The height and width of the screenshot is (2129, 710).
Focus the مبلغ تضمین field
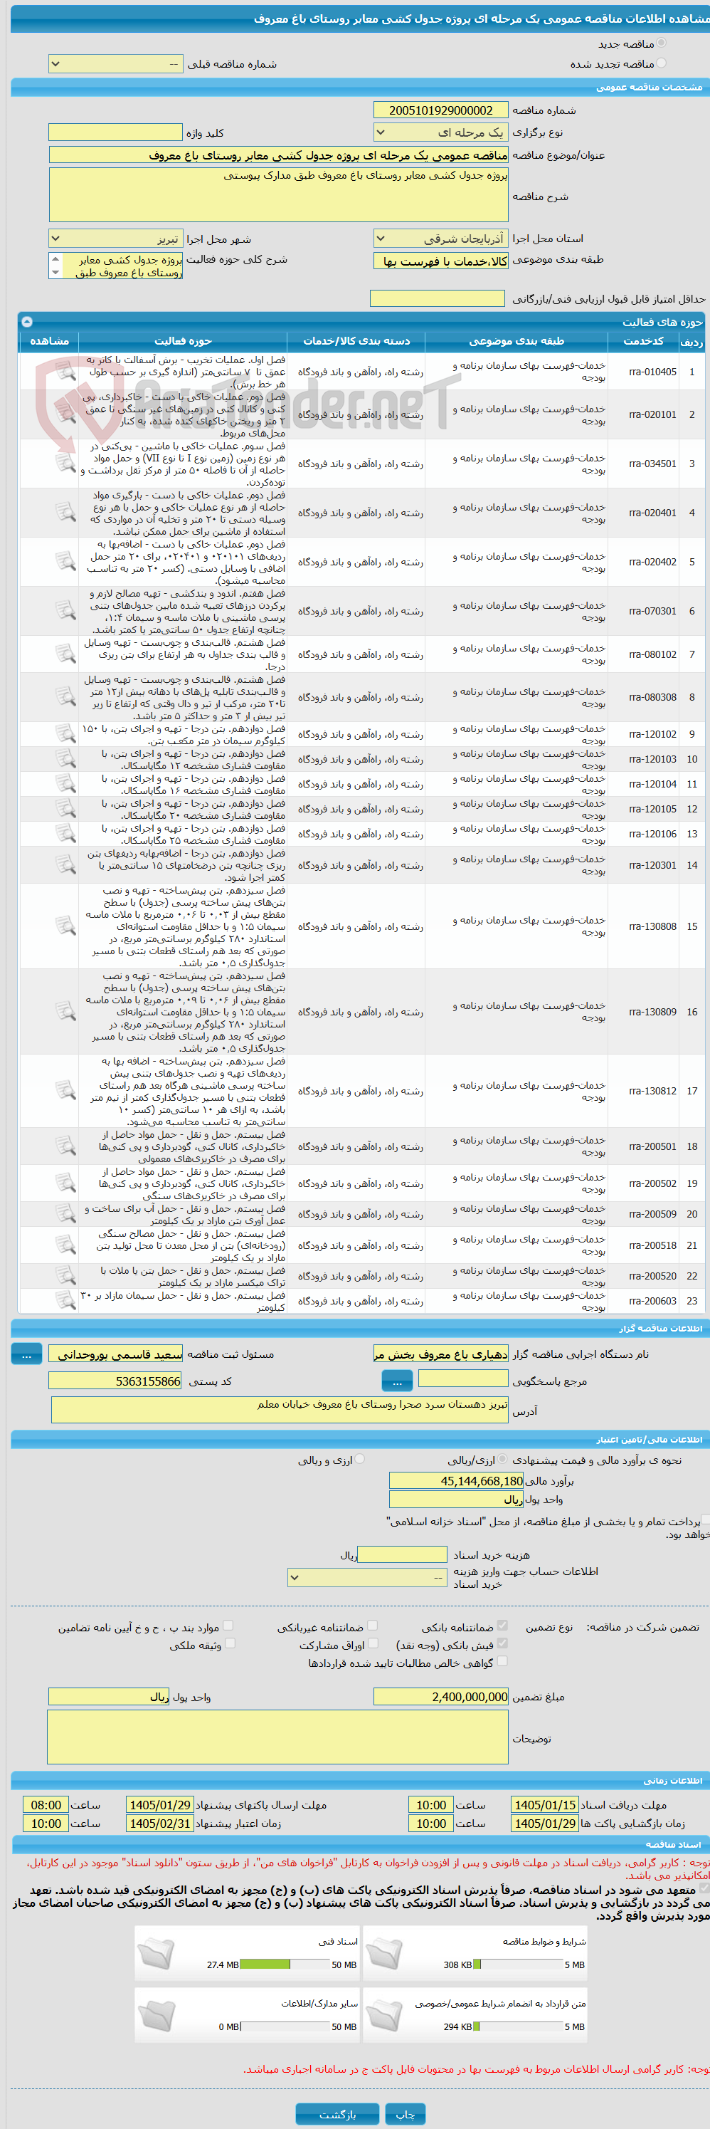(441, 1697)
